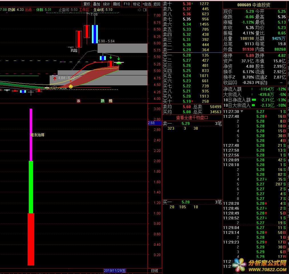289x274 pixels.
Task: Toggle the side panel icon above chart
Action: (145, 10)
